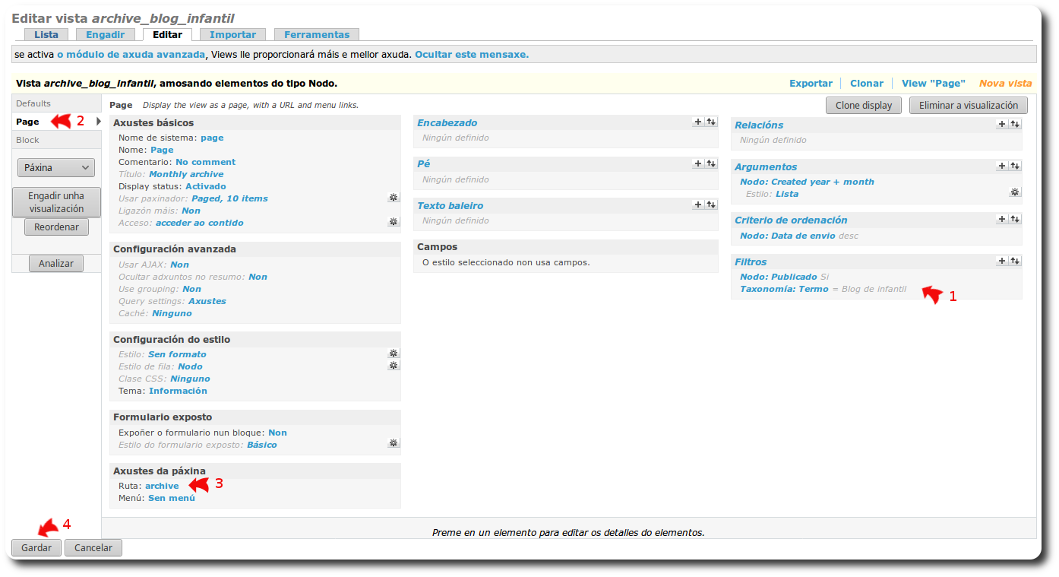
Task: Rearrange footer items using the Pé arrows icon
Action: click(x=711, y=163)
